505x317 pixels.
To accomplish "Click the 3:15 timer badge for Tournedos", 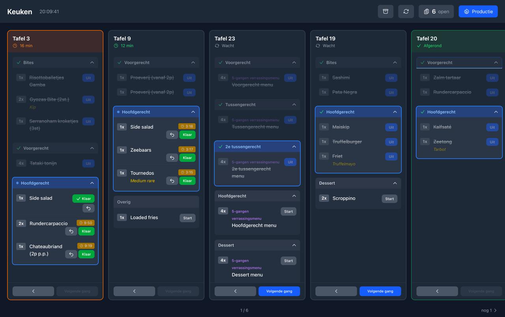I will tap(187, 172).
